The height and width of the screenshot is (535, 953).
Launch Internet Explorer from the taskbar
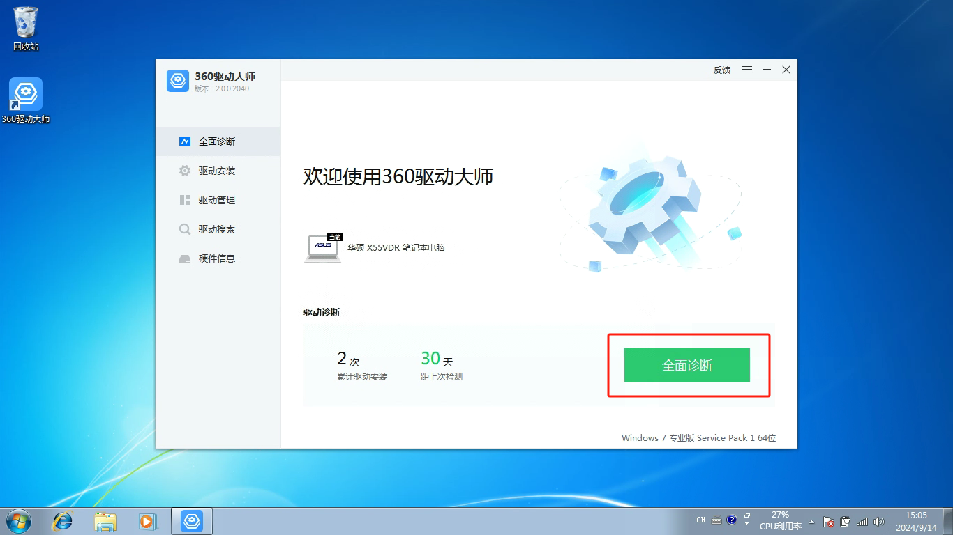(x=63, y=521)
